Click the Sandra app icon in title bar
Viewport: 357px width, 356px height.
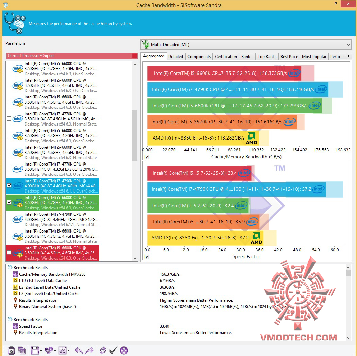(x=5, y=5)
